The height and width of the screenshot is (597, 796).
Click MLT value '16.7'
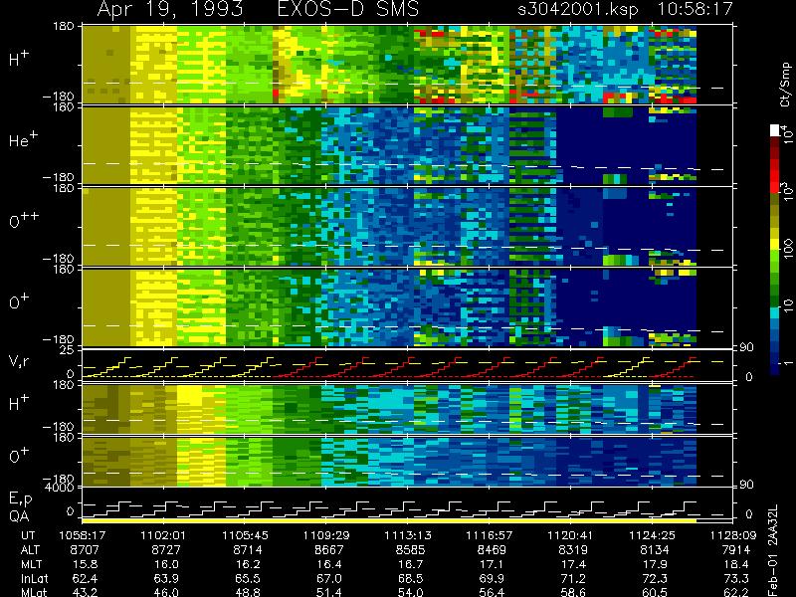point(410,564)
